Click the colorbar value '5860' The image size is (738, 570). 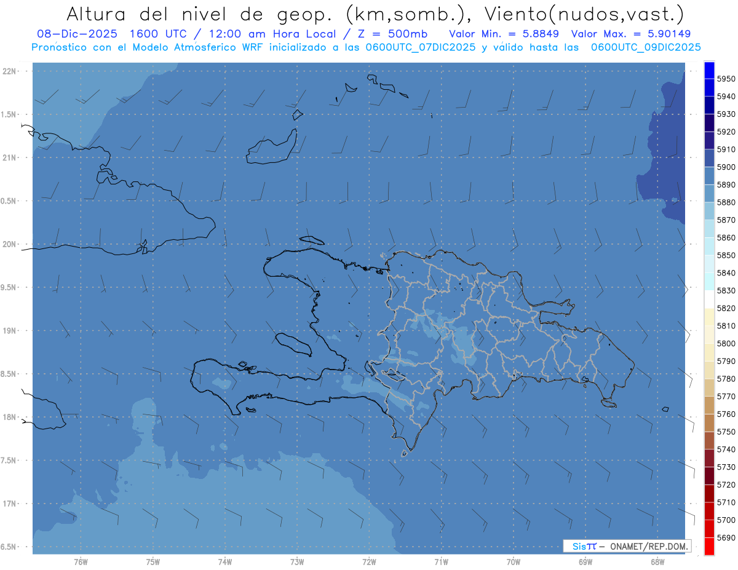coord(726,237)
